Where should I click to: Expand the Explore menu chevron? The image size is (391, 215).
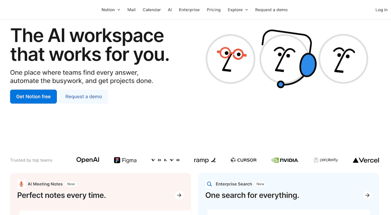247,10
